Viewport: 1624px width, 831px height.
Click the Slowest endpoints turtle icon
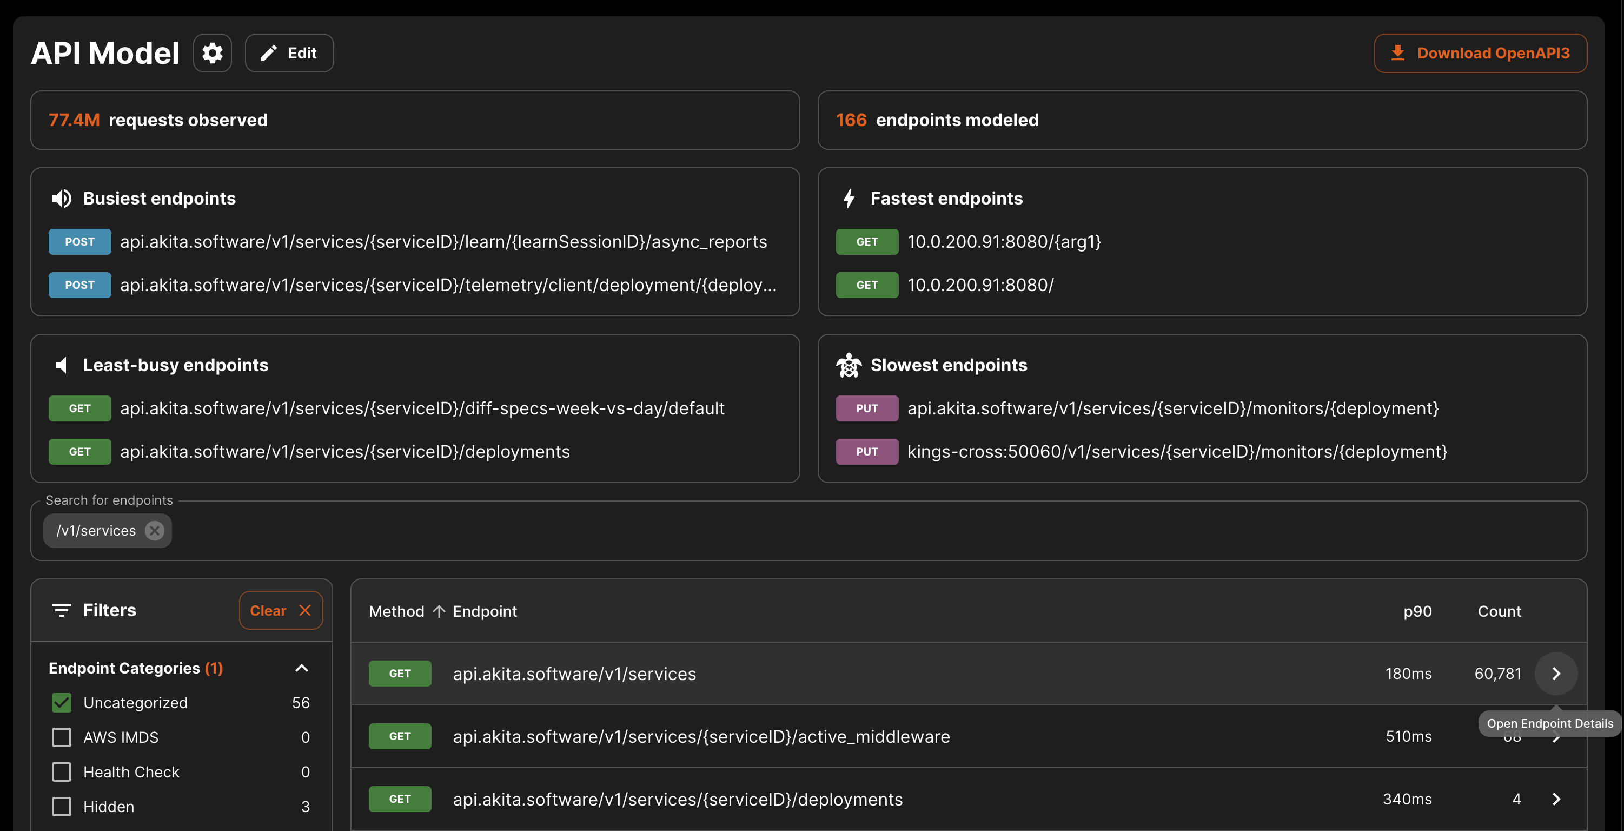click(x=849, y=365)
